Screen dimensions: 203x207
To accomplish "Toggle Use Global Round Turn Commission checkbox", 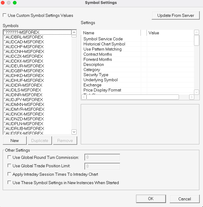I will pos(10,157).
